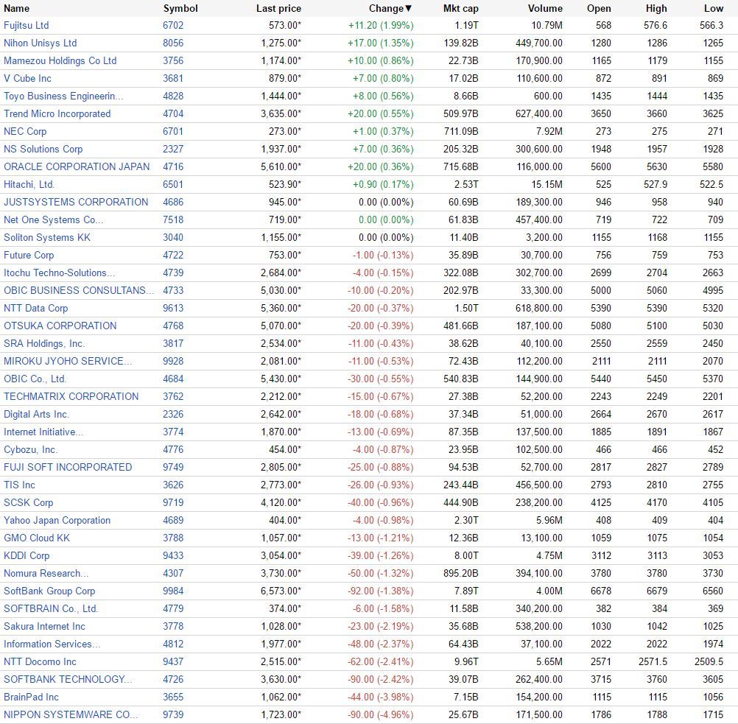
Task: Open Nihon Unisys Ltd company page
Action: click(40, 43)
